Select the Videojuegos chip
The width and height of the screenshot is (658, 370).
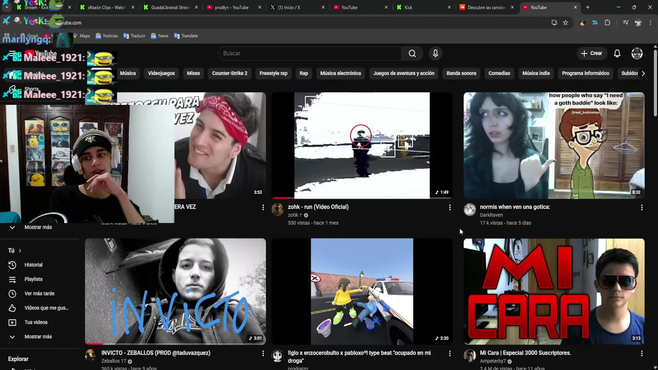click(x=161, y=73)
